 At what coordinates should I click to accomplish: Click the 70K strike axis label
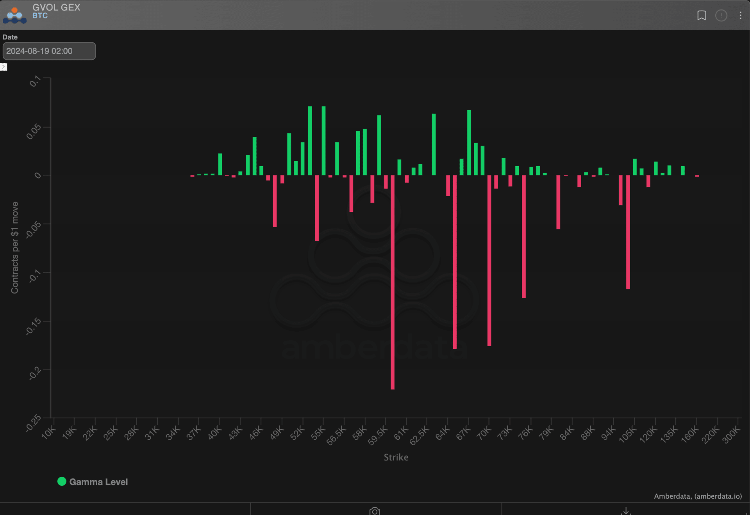pyautogui.click(x=484, y=433)
